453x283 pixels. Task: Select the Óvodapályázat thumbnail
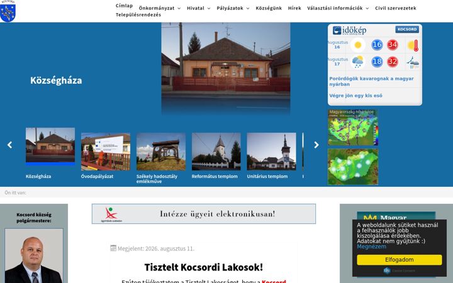[x=106, y=152]
